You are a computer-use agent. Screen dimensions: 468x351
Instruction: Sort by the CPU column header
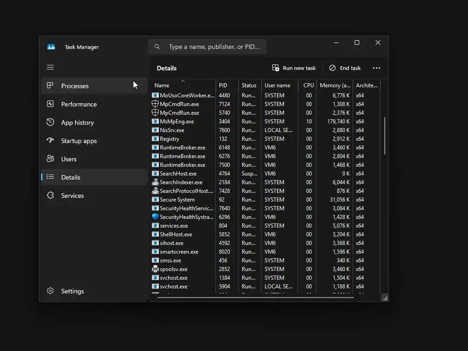tap(308, 85)
